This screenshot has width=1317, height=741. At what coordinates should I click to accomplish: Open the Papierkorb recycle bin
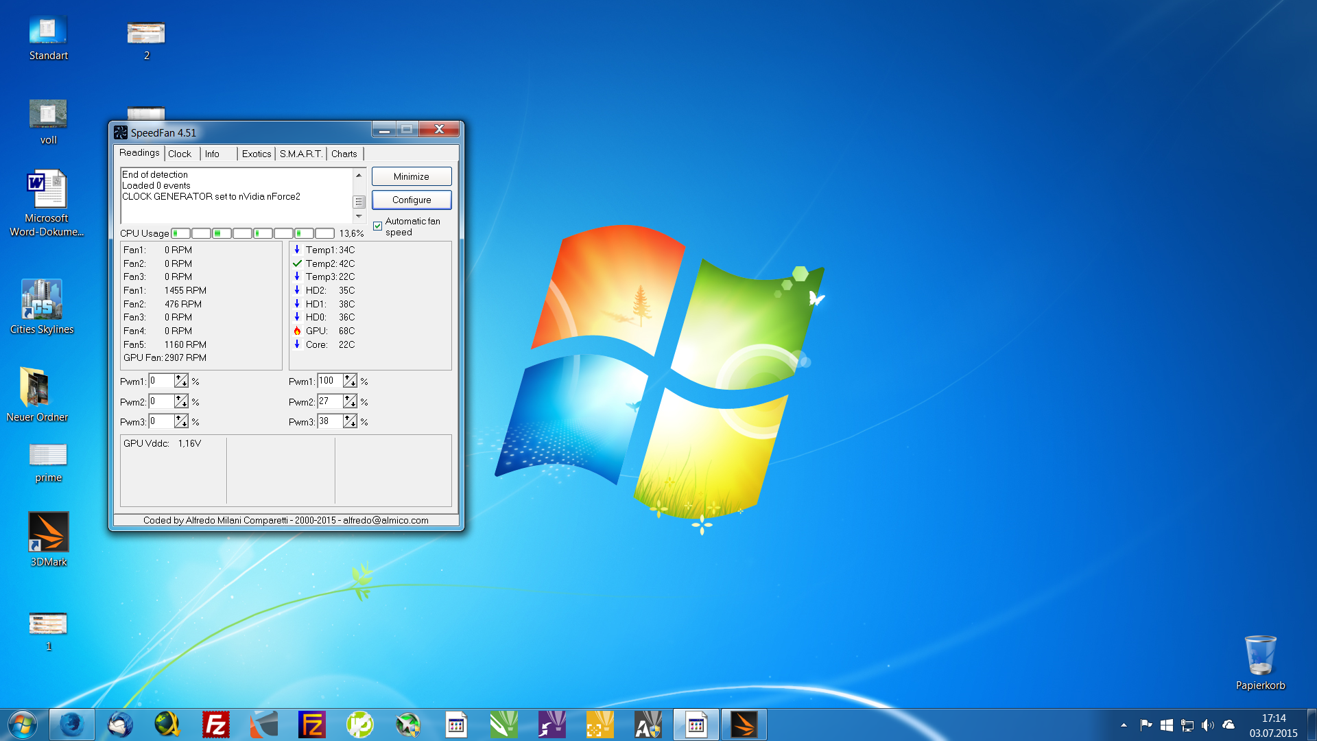pos(1260,655)
